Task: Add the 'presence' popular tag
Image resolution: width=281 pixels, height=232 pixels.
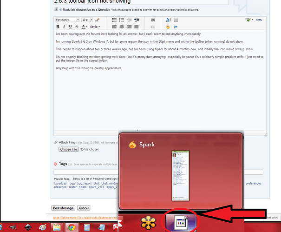Action: [x=60, y=187]
